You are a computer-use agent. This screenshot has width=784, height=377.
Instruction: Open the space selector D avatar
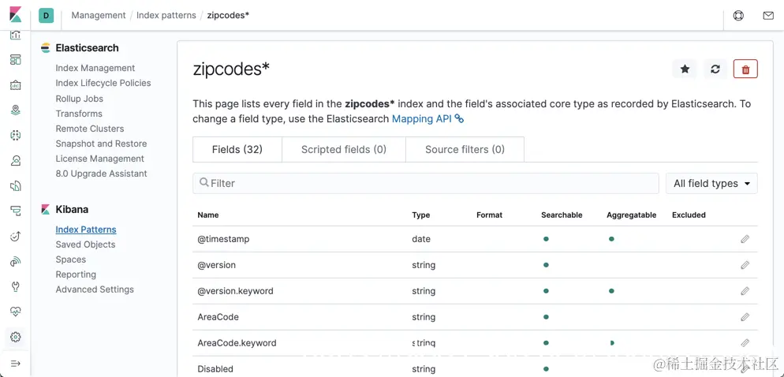(46, 15)
